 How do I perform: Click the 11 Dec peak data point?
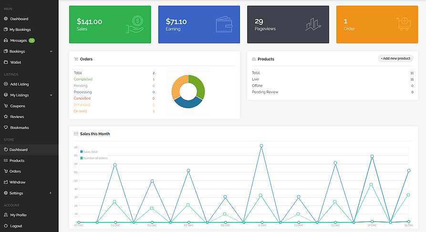pos(261,146)
